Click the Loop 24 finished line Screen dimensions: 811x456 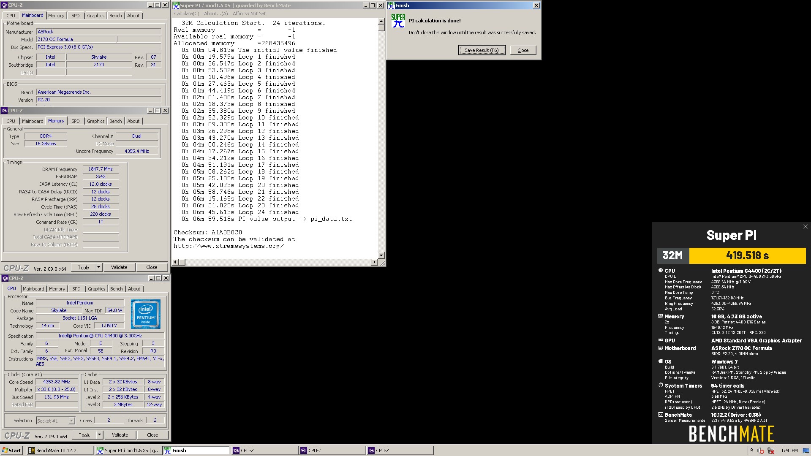(x=240, y=212)
